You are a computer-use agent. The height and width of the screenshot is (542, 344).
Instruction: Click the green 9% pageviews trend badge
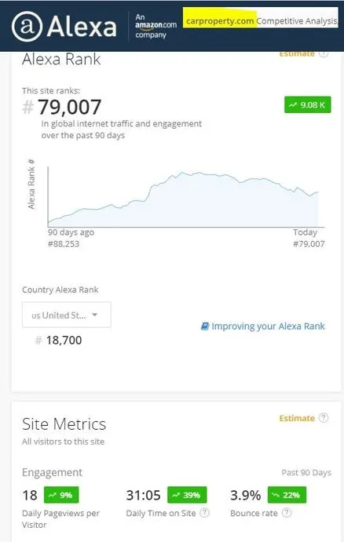pyautogui.click(x=61, y=495)
